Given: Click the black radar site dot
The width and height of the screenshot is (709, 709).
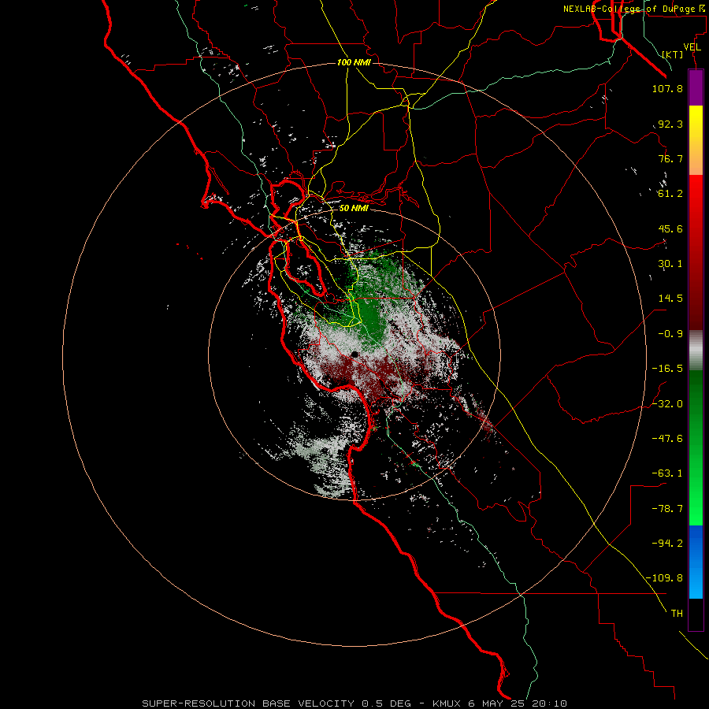Looking at the screenshot, I should 355,354.
